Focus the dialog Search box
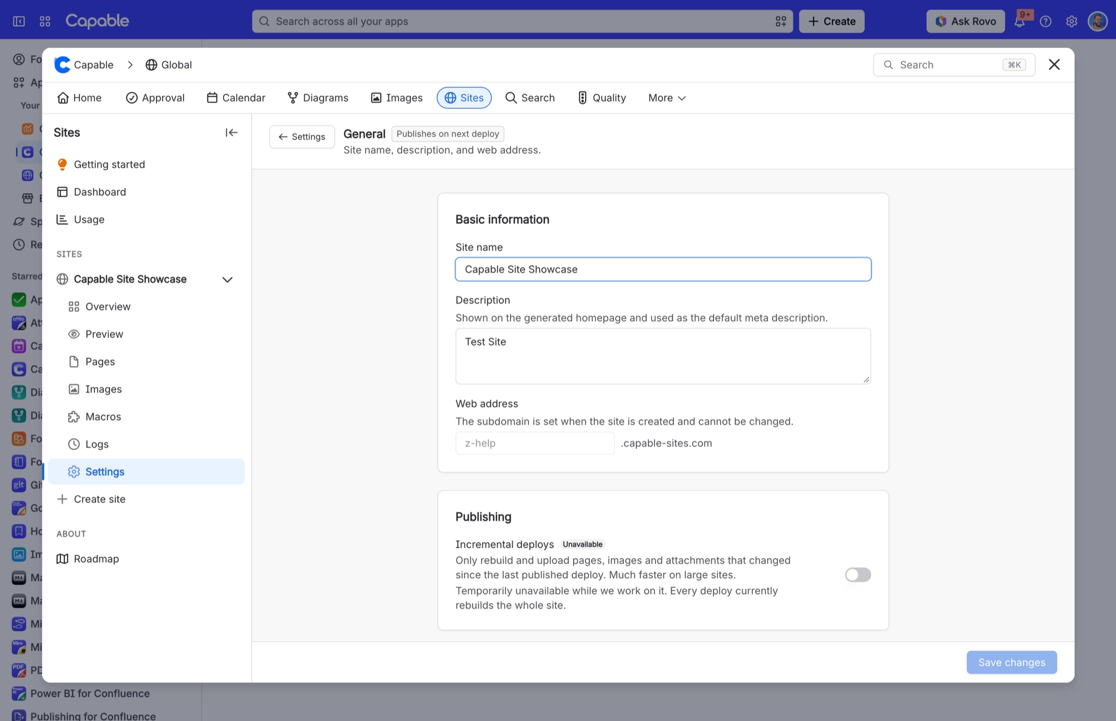 click(x=954, y=65)
